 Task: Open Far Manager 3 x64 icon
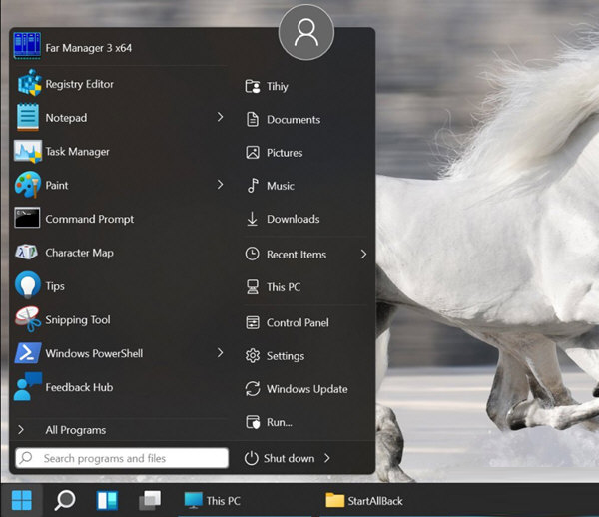click(27, 47)
